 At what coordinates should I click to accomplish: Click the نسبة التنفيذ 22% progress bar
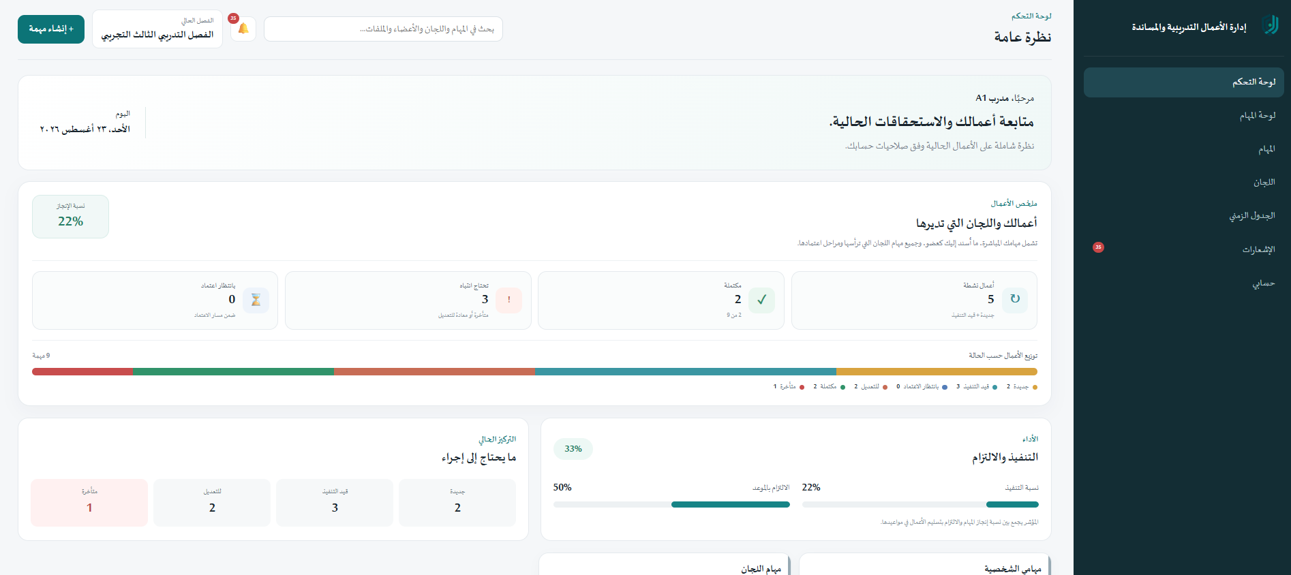click(x=920, y=505)
